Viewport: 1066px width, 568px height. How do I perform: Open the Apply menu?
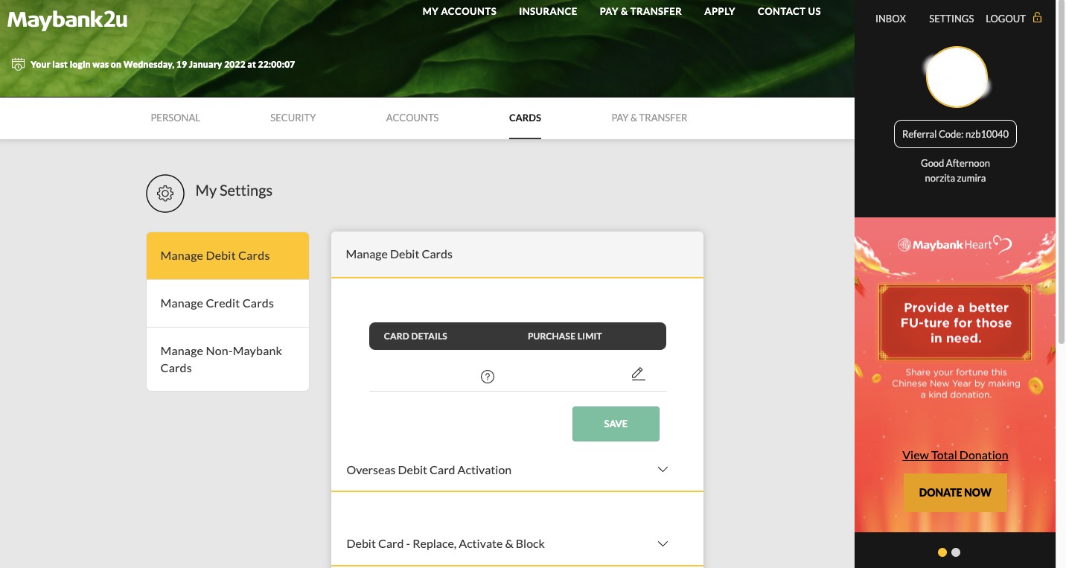(720, 11)
